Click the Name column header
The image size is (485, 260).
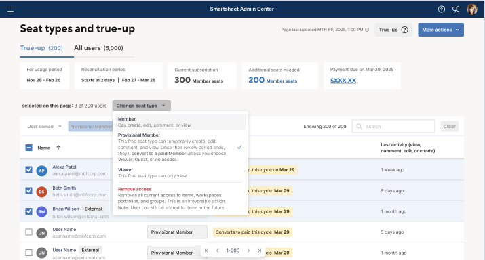click(x=43, y=148)
